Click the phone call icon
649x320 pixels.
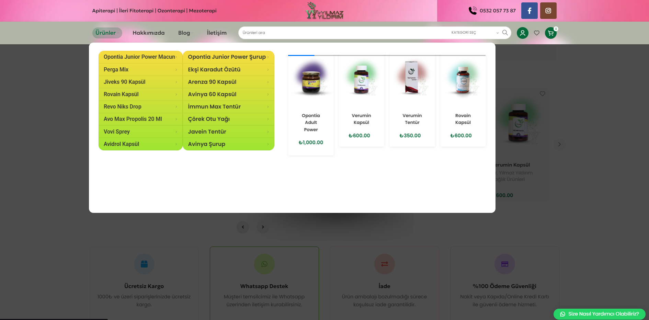click(x=473, y=11)
